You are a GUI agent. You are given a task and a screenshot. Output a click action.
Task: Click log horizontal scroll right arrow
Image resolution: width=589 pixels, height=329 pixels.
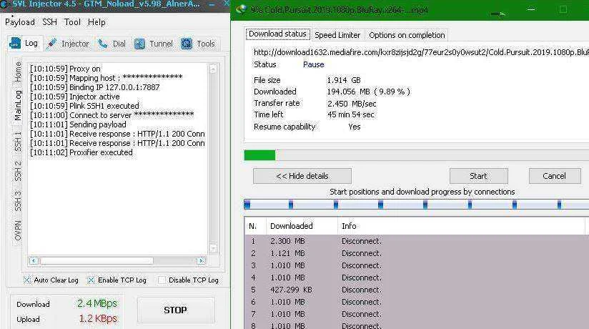pos(202,260)
